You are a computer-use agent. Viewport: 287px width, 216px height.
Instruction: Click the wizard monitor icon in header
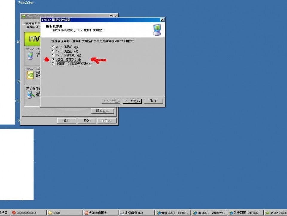pos(157,30)
